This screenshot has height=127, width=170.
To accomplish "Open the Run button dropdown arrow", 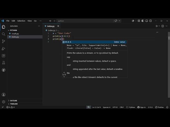I will [159, 26].
